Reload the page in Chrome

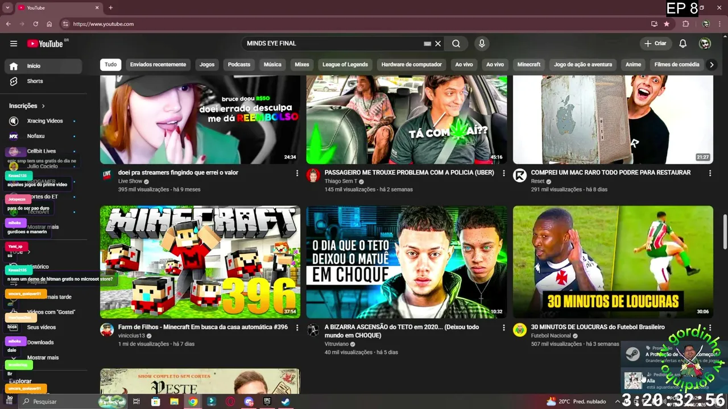click(x=35, y=24)
